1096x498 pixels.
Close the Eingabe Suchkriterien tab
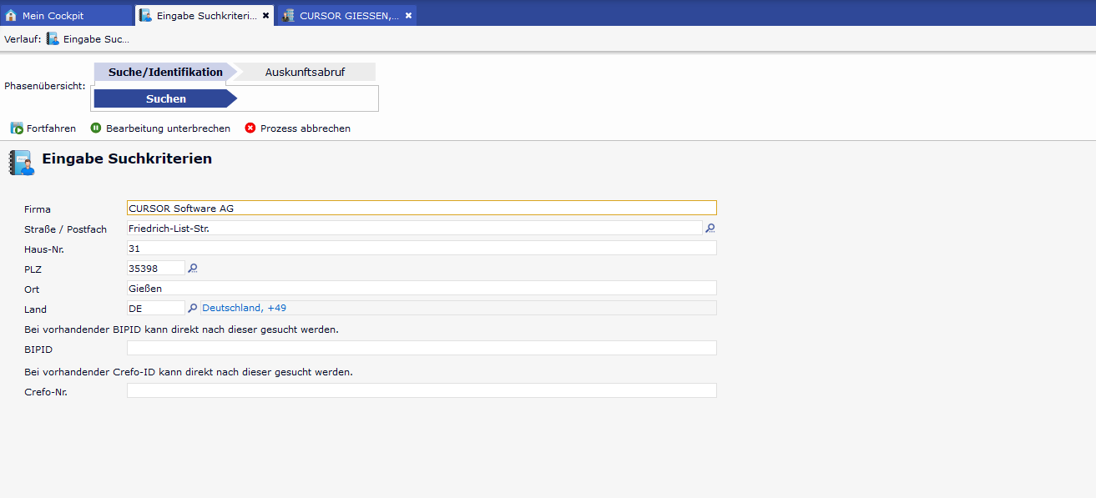[x=265, y=16]
